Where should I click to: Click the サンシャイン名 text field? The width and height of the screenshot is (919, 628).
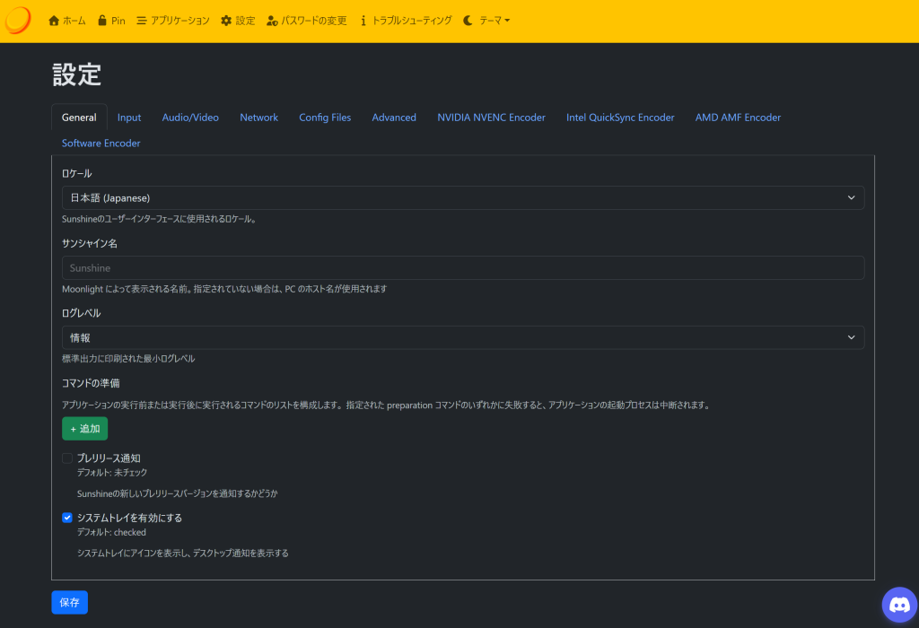[463, 267]
